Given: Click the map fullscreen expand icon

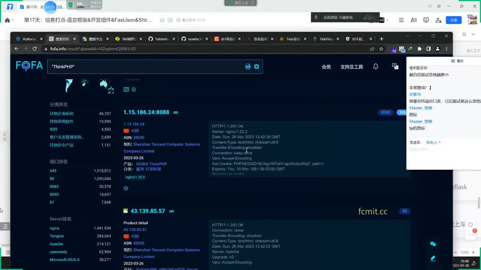Looking at the screenshot, I should click(x=111, y=90).
